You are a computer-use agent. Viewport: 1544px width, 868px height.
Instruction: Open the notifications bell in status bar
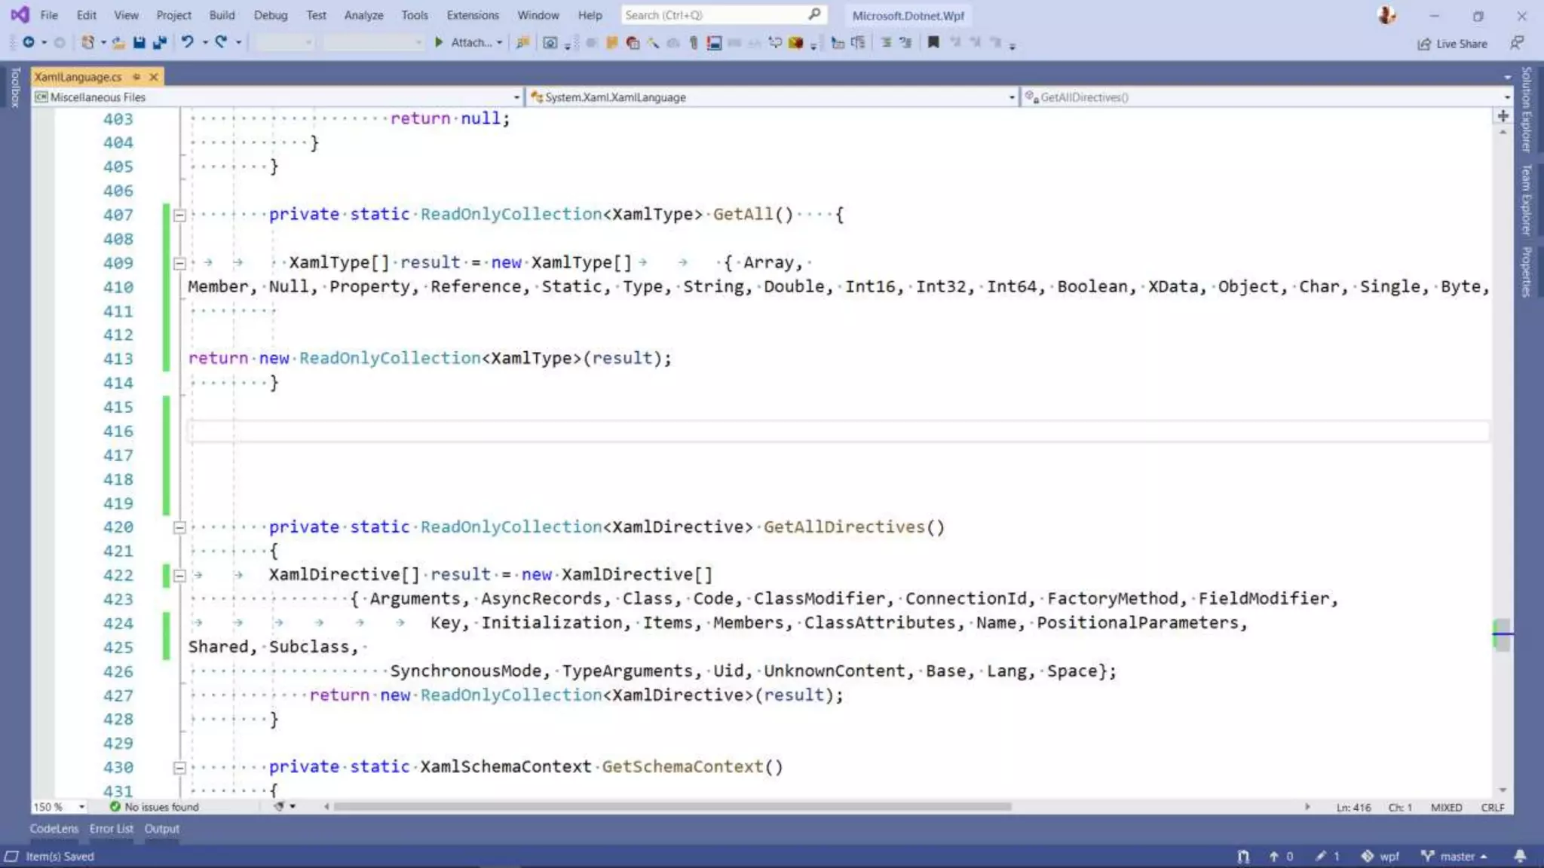tap(1520, 856)
